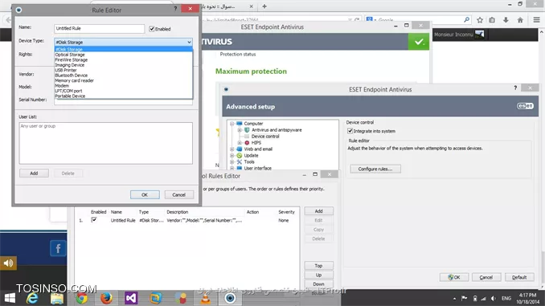Expand Antivirus and antispyware node
This screenshot has height=306, width=545.
[240, 130]
